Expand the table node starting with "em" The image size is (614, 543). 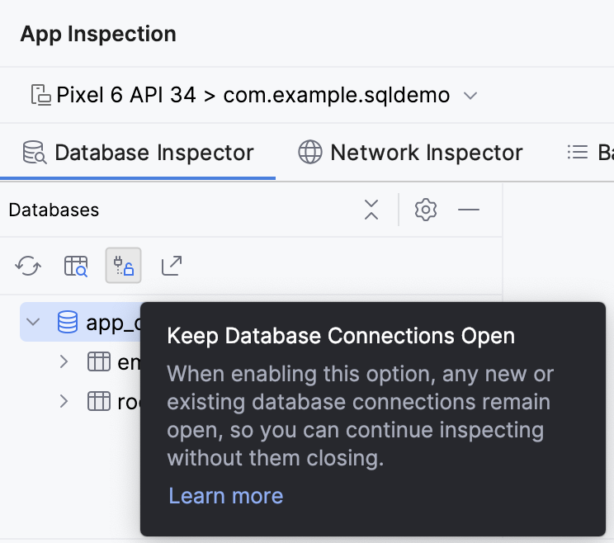click(64, 361)
